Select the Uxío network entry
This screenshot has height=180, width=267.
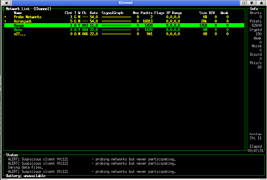click(x=18, y=30)
